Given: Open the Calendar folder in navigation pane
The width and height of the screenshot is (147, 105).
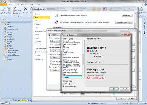Looking at the screenshot, I should 10,32.
